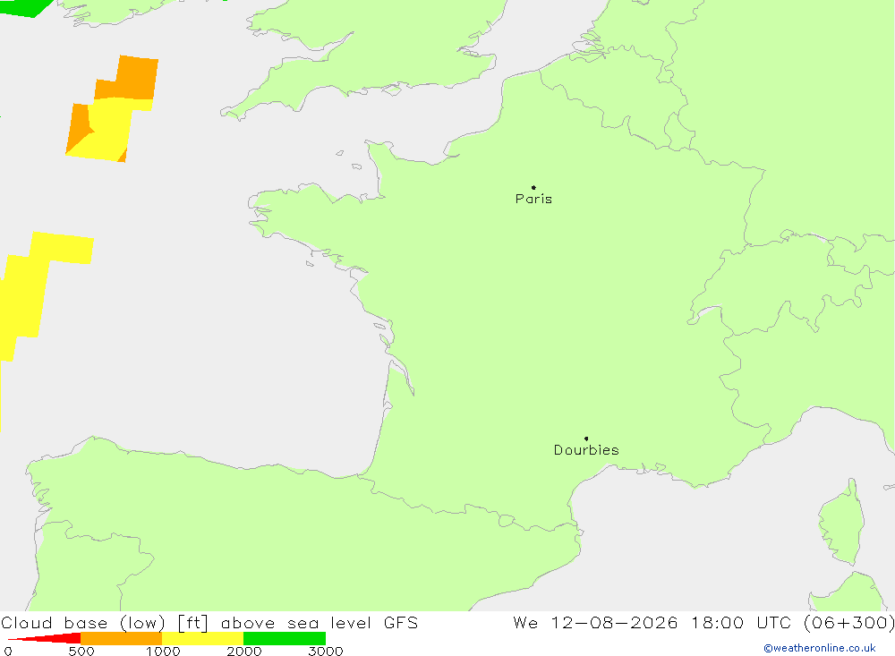Click the legend value 500
Viewport: 895px width, 656px height.
click(x=81, y=651)
